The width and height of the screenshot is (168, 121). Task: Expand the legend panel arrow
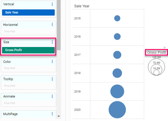(165, 48)
